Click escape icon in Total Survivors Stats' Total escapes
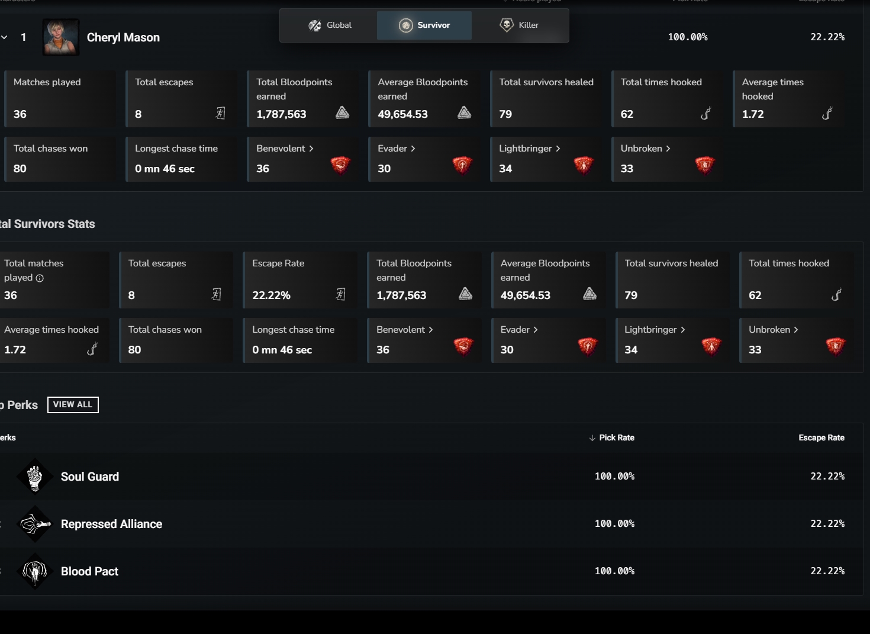This screenshot has width=870, height=634. click(217, 294)
